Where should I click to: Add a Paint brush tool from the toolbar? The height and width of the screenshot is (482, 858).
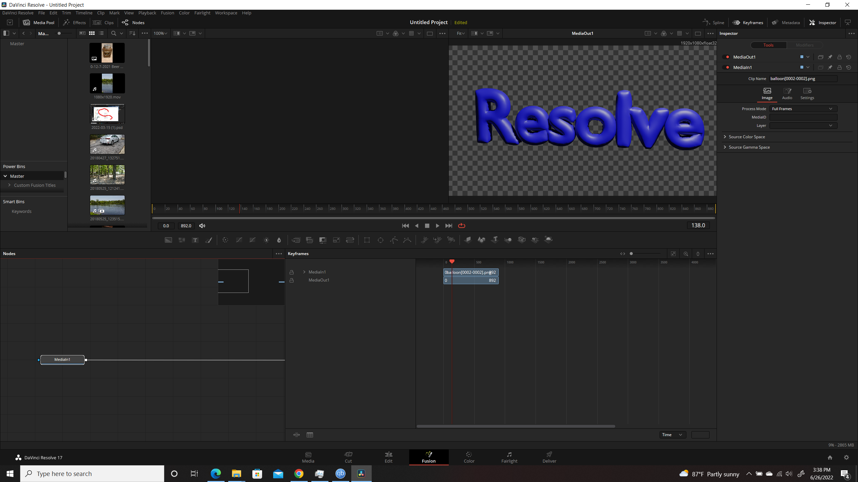pos(208,240)
